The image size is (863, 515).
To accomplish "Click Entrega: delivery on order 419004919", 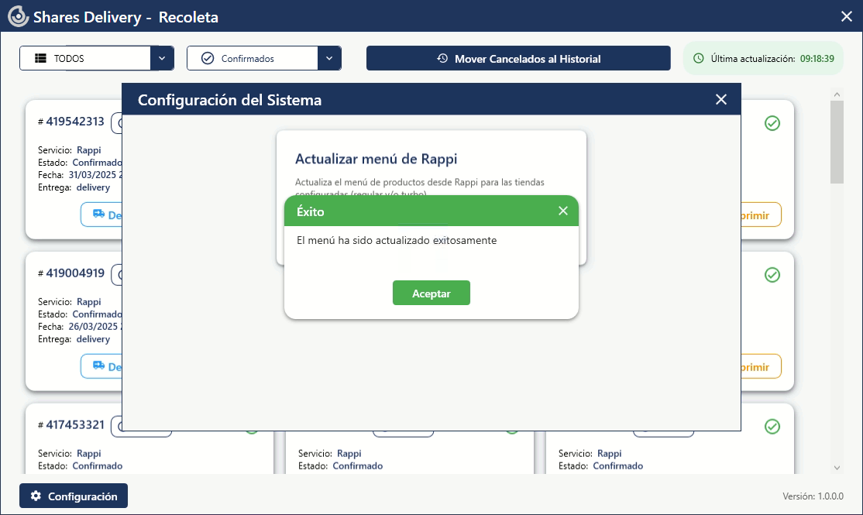I will pyautogui.click(x=74, y=339).
